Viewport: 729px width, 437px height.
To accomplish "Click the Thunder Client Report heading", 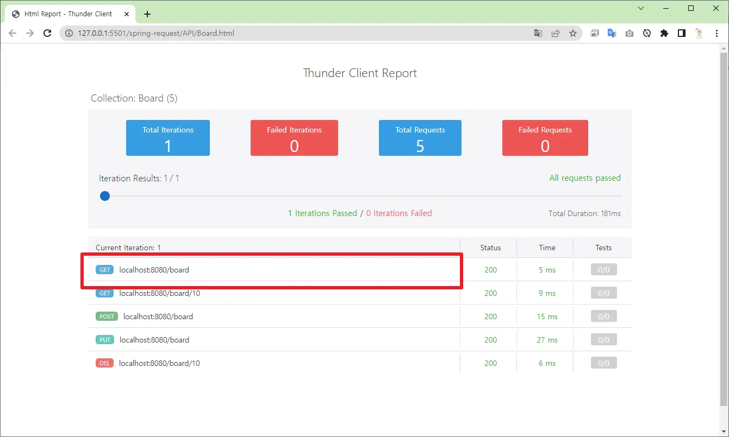I will (360, 73).
